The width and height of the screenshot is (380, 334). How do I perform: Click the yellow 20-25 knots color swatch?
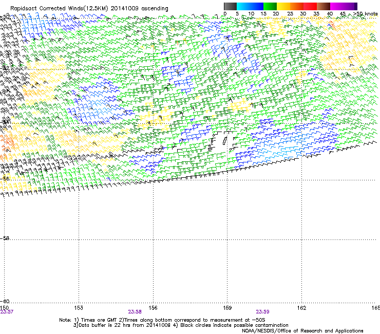[283, 6]
